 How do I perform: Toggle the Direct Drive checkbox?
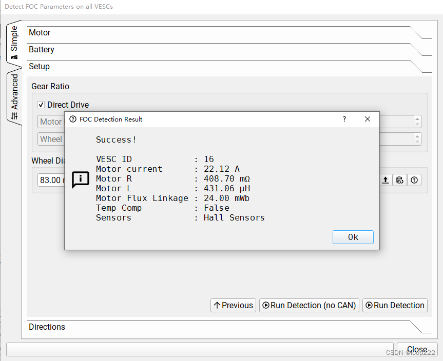[x=41, y=105]
